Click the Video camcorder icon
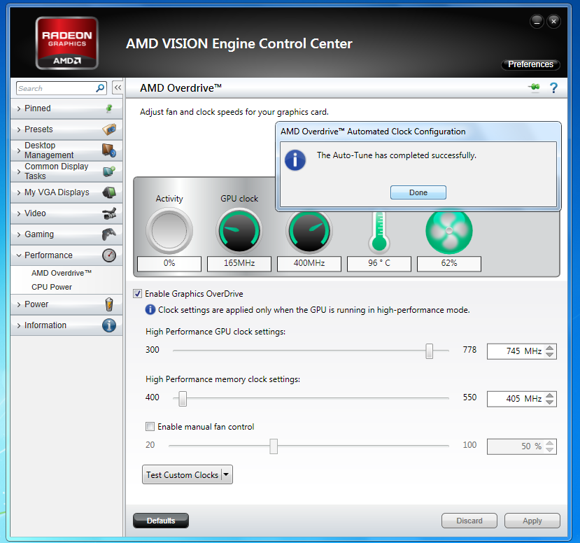 109,213
